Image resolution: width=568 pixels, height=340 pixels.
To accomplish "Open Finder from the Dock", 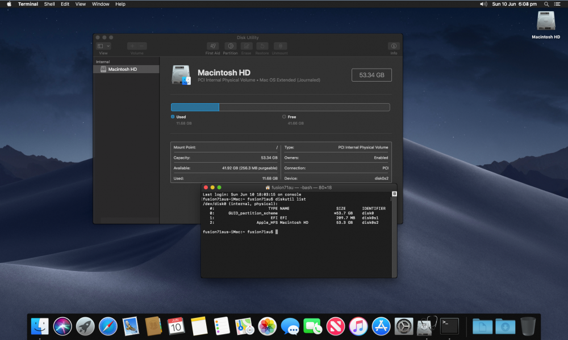I will pos(40,326).
